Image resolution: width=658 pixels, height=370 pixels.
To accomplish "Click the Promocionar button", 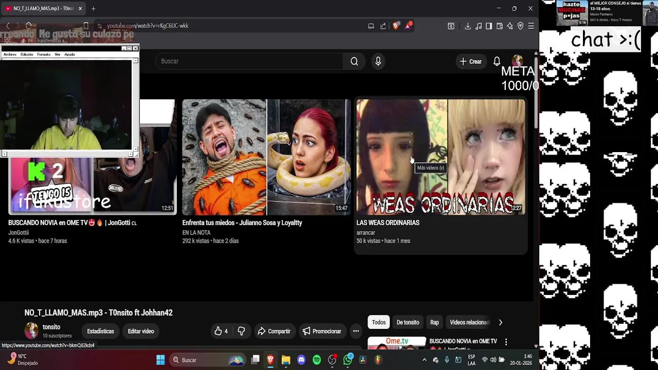I will click(x=322, y=331).
